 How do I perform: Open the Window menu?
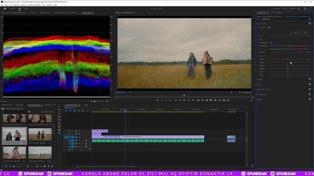49,5
